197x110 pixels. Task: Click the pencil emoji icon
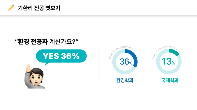11,8
